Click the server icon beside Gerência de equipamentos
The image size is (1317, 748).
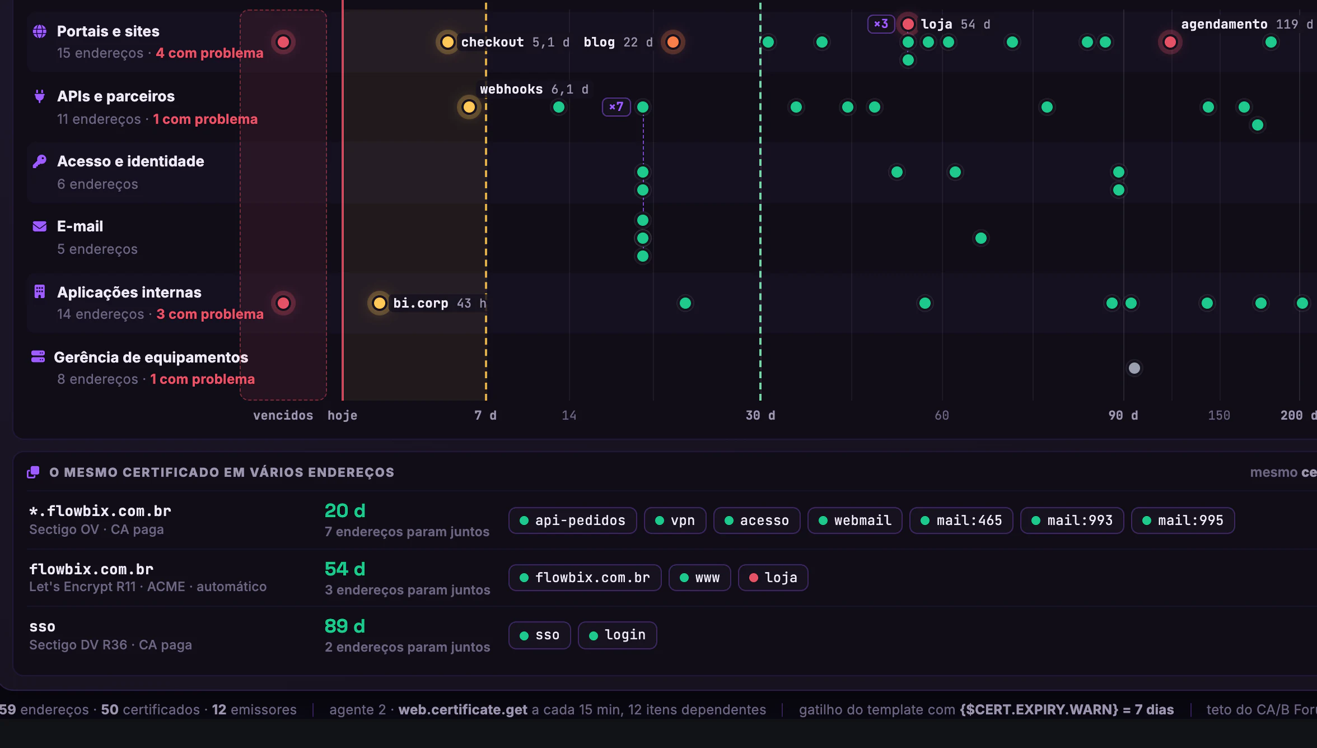click(x=38, y=356)
